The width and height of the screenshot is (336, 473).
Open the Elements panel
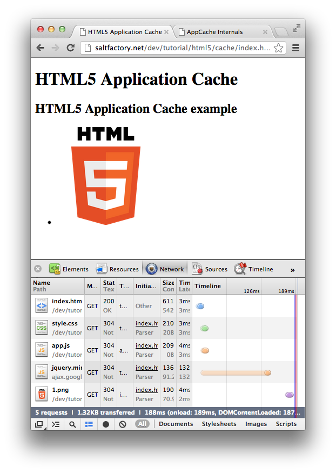69,269
